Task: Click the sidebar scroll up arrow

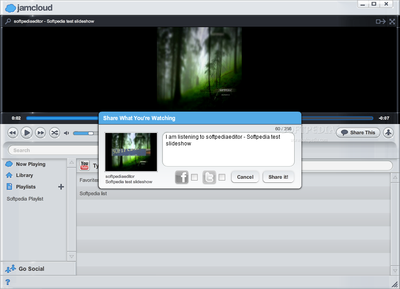Action: (x=72, y=162)
